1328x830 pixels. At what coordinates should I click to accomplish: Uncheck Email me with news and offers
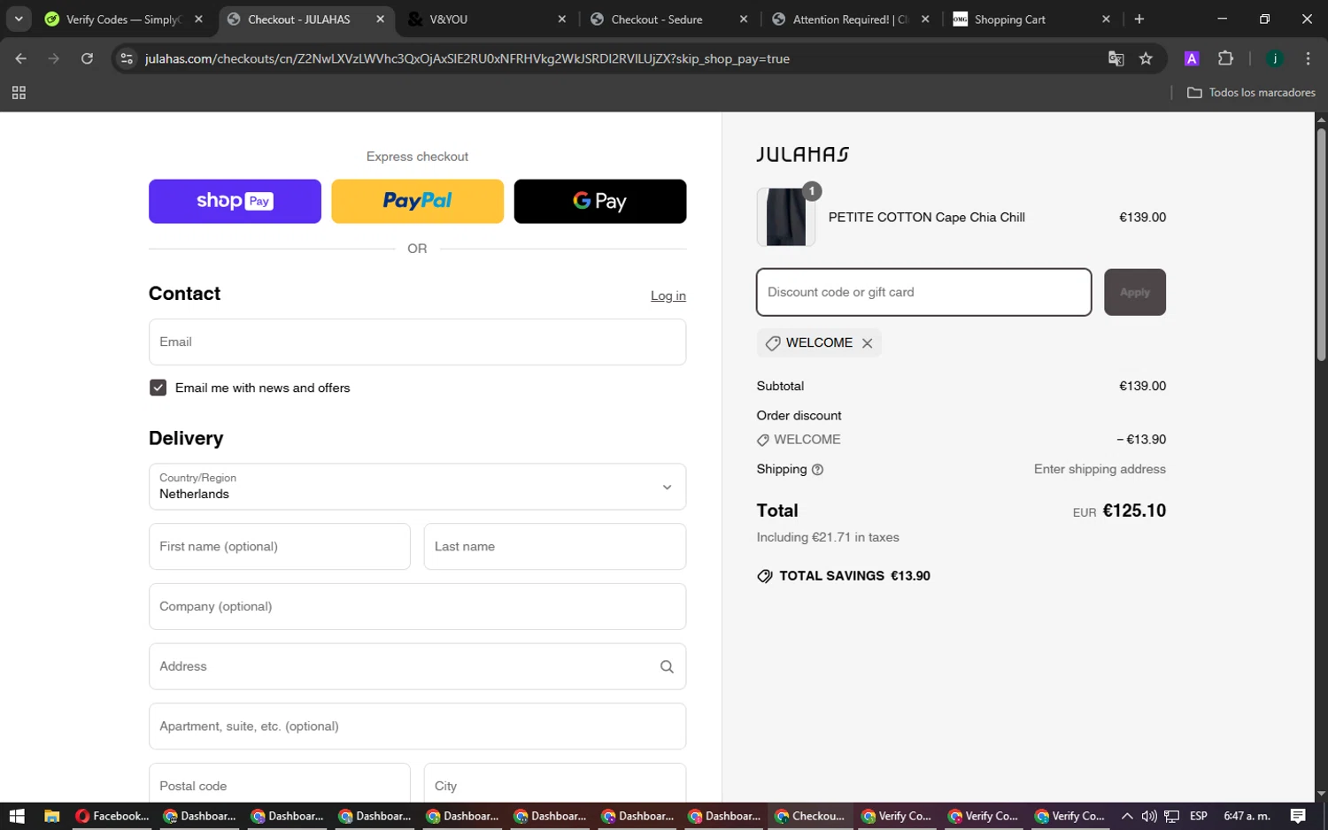click(158, 388)
